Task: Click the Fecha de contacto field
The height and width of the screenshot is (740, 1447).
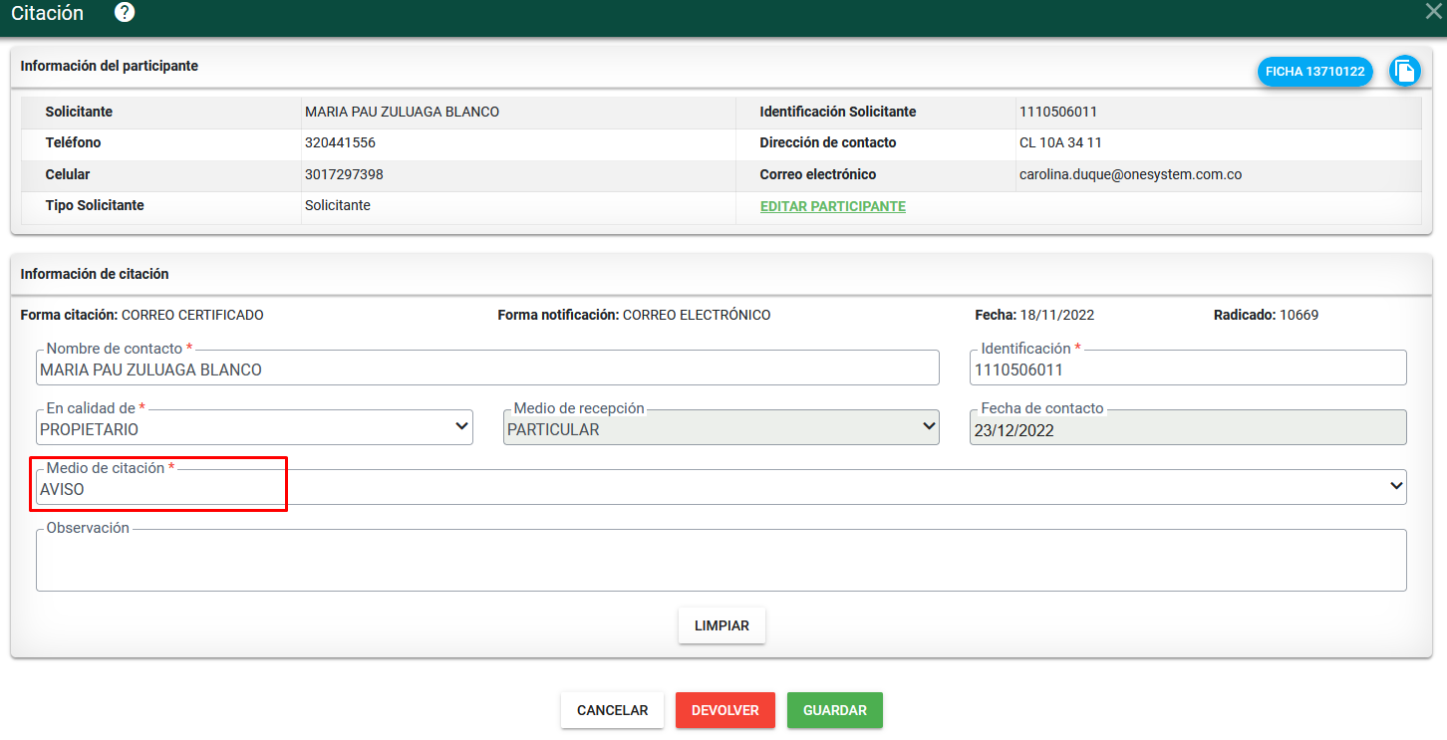Action: pyautogui.click(x=1188, y=427)
